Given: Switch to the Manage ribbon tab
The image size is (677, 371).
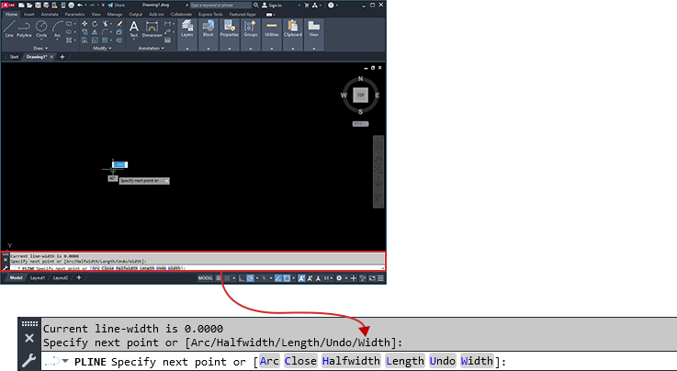Looking at the screenshot, I should click(115, 15).
